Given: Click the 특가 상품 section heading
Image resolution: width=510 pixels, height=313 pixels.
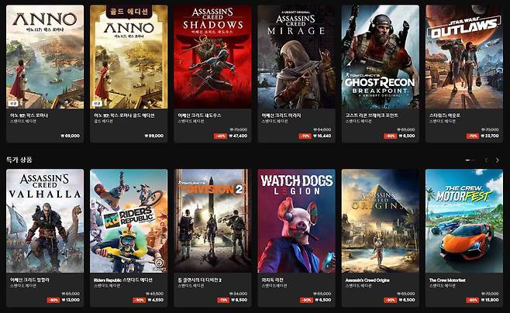Looking at the screenshot, I should click(19, 160).
